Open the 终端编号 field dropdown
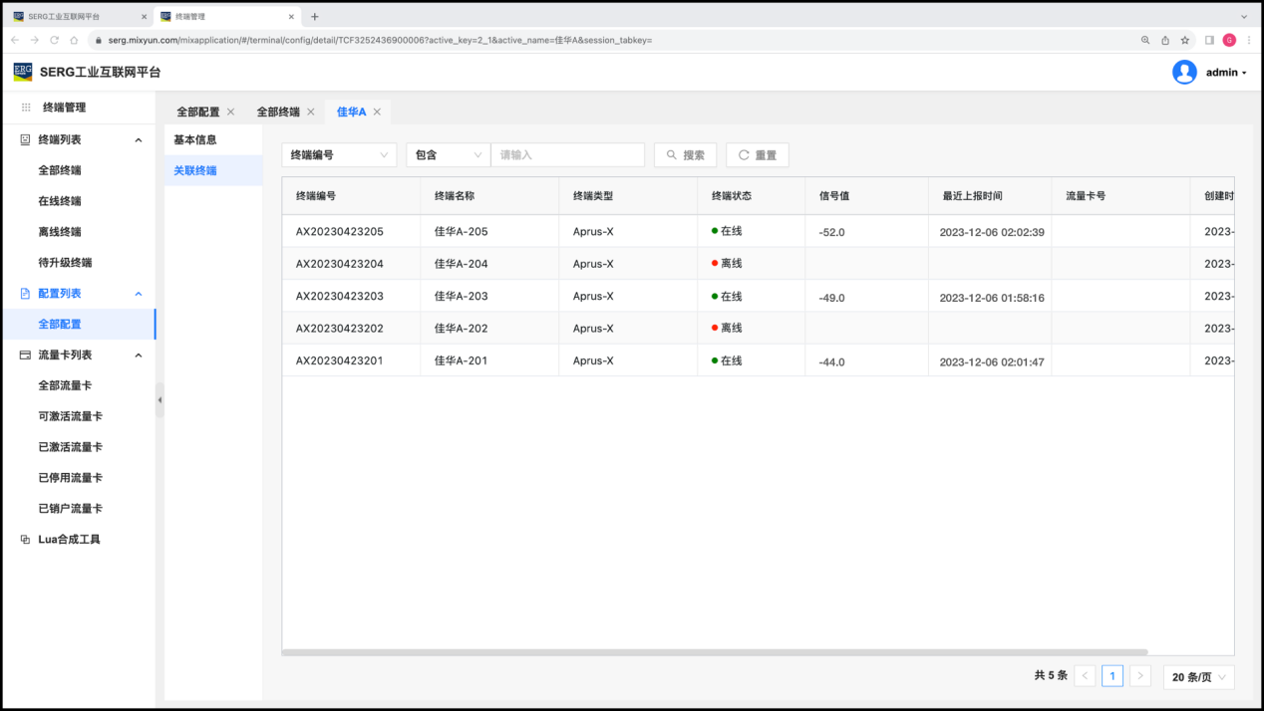 339,155
